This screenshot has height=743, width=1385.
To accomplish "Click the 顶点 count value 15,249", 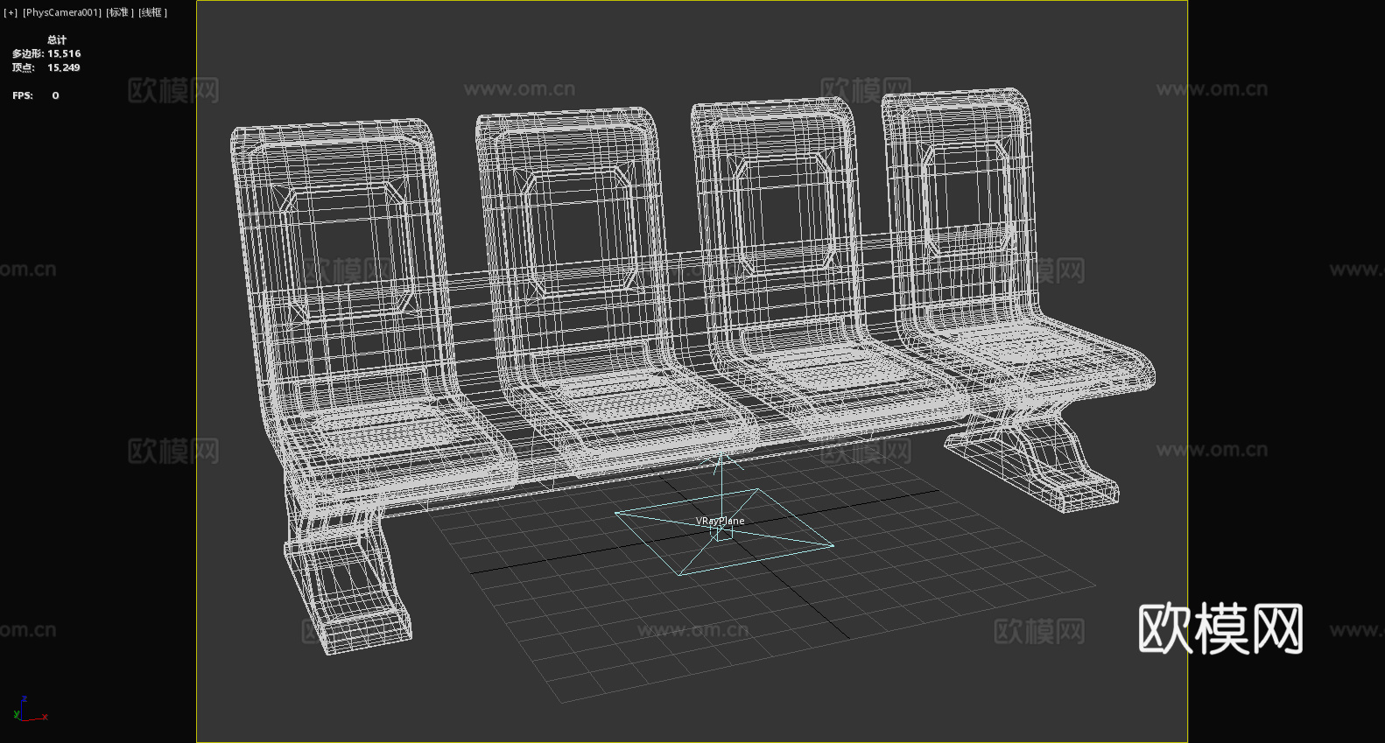I will [x=64, y=67].
